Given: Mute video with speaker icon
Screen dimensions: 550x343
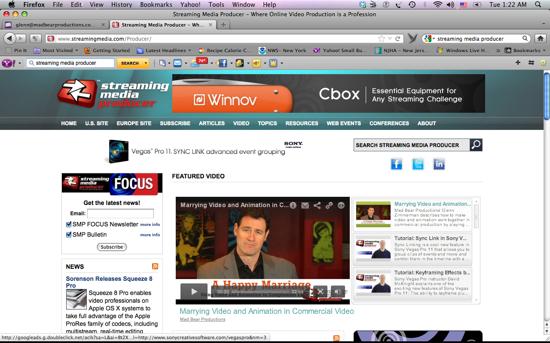Looking at the screenshot, I should click(x=338, y=292).
